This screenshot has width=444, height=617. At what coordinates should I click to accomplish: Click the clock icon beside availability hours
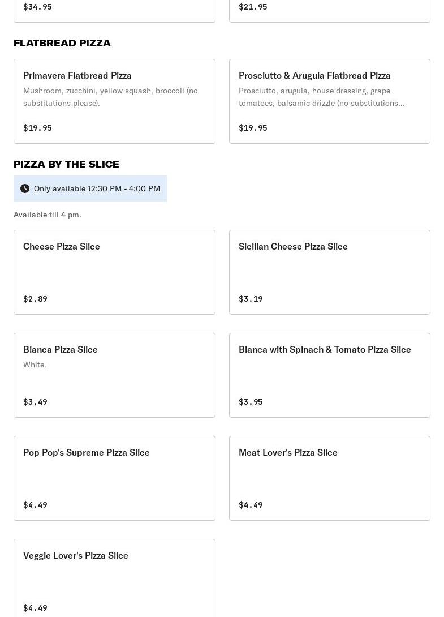(x=25, y=188)
